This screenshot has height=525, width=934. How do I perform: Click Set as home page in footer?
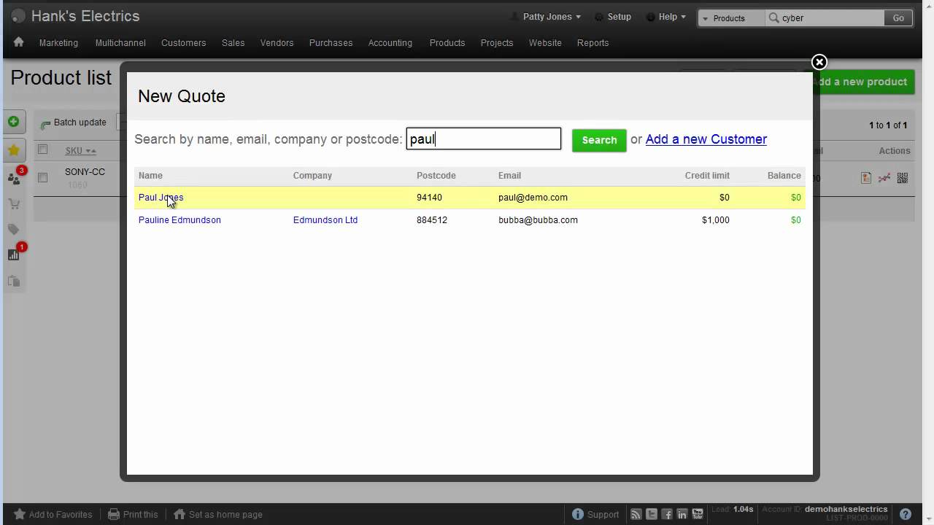click(x=217, y=514)
